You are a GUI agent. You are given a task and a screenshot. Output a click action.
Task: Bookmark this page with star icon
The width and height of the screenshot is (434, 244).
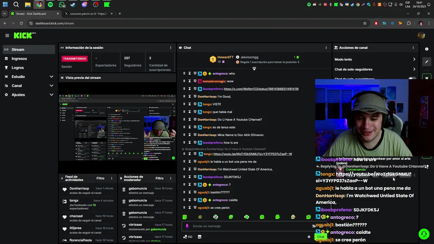(365, 23)
